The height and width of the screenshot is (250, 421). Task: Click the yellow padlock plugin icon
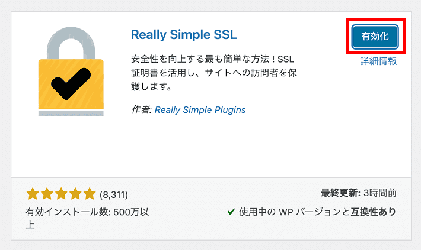pyautogui.click(x=71, y=72)
